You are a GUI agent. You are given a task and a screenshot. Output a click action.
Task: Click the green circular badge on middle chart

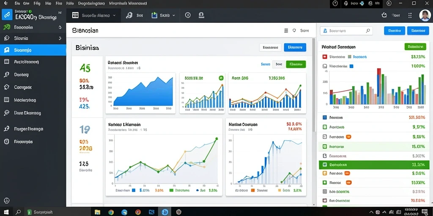pos(221,78)
